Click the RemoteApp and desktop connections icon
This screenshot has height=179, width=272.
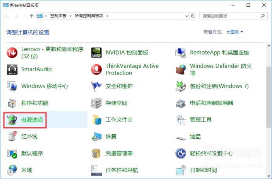coord(181,53)
